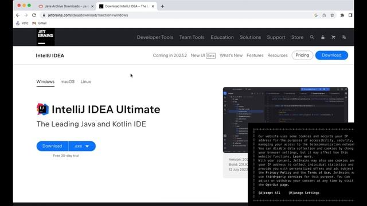Open the Features link
Screen dimensions: 367x206
pyautogui.click(x=255, y=56)
